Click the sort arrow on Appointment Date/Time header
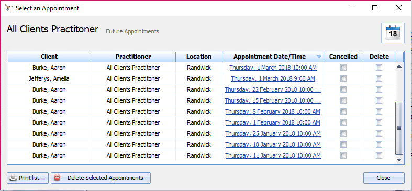Image resolution: width=412 pixels, height=191 pixels. click(319, 57)
